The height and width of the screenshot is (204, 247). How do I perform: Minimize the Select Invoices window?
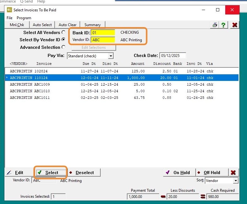203,10
